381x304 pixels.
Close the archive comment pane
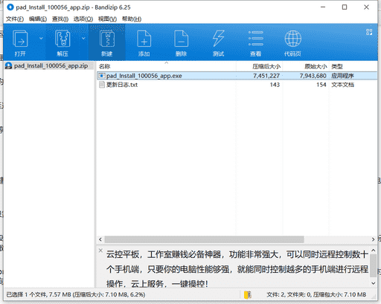point(100,250)
